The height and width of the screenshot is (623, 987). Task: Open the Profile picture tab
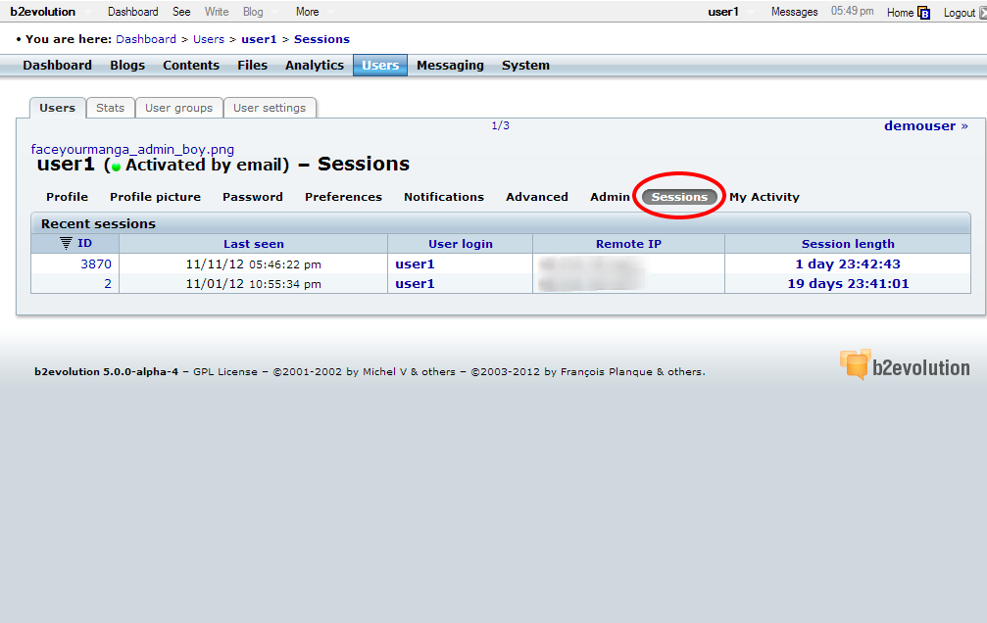155,197
